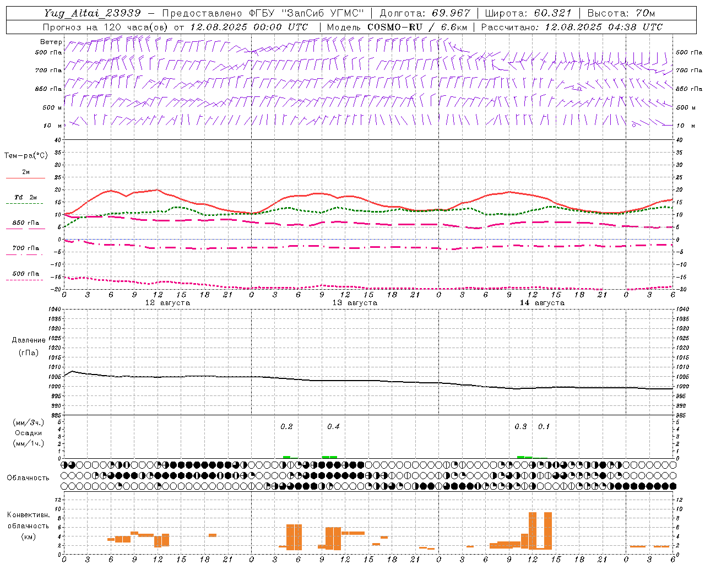The width and height of the screenshot is (705, 564).
Task: Click the green precipitation bar under '0.2'
Action: 286,457
